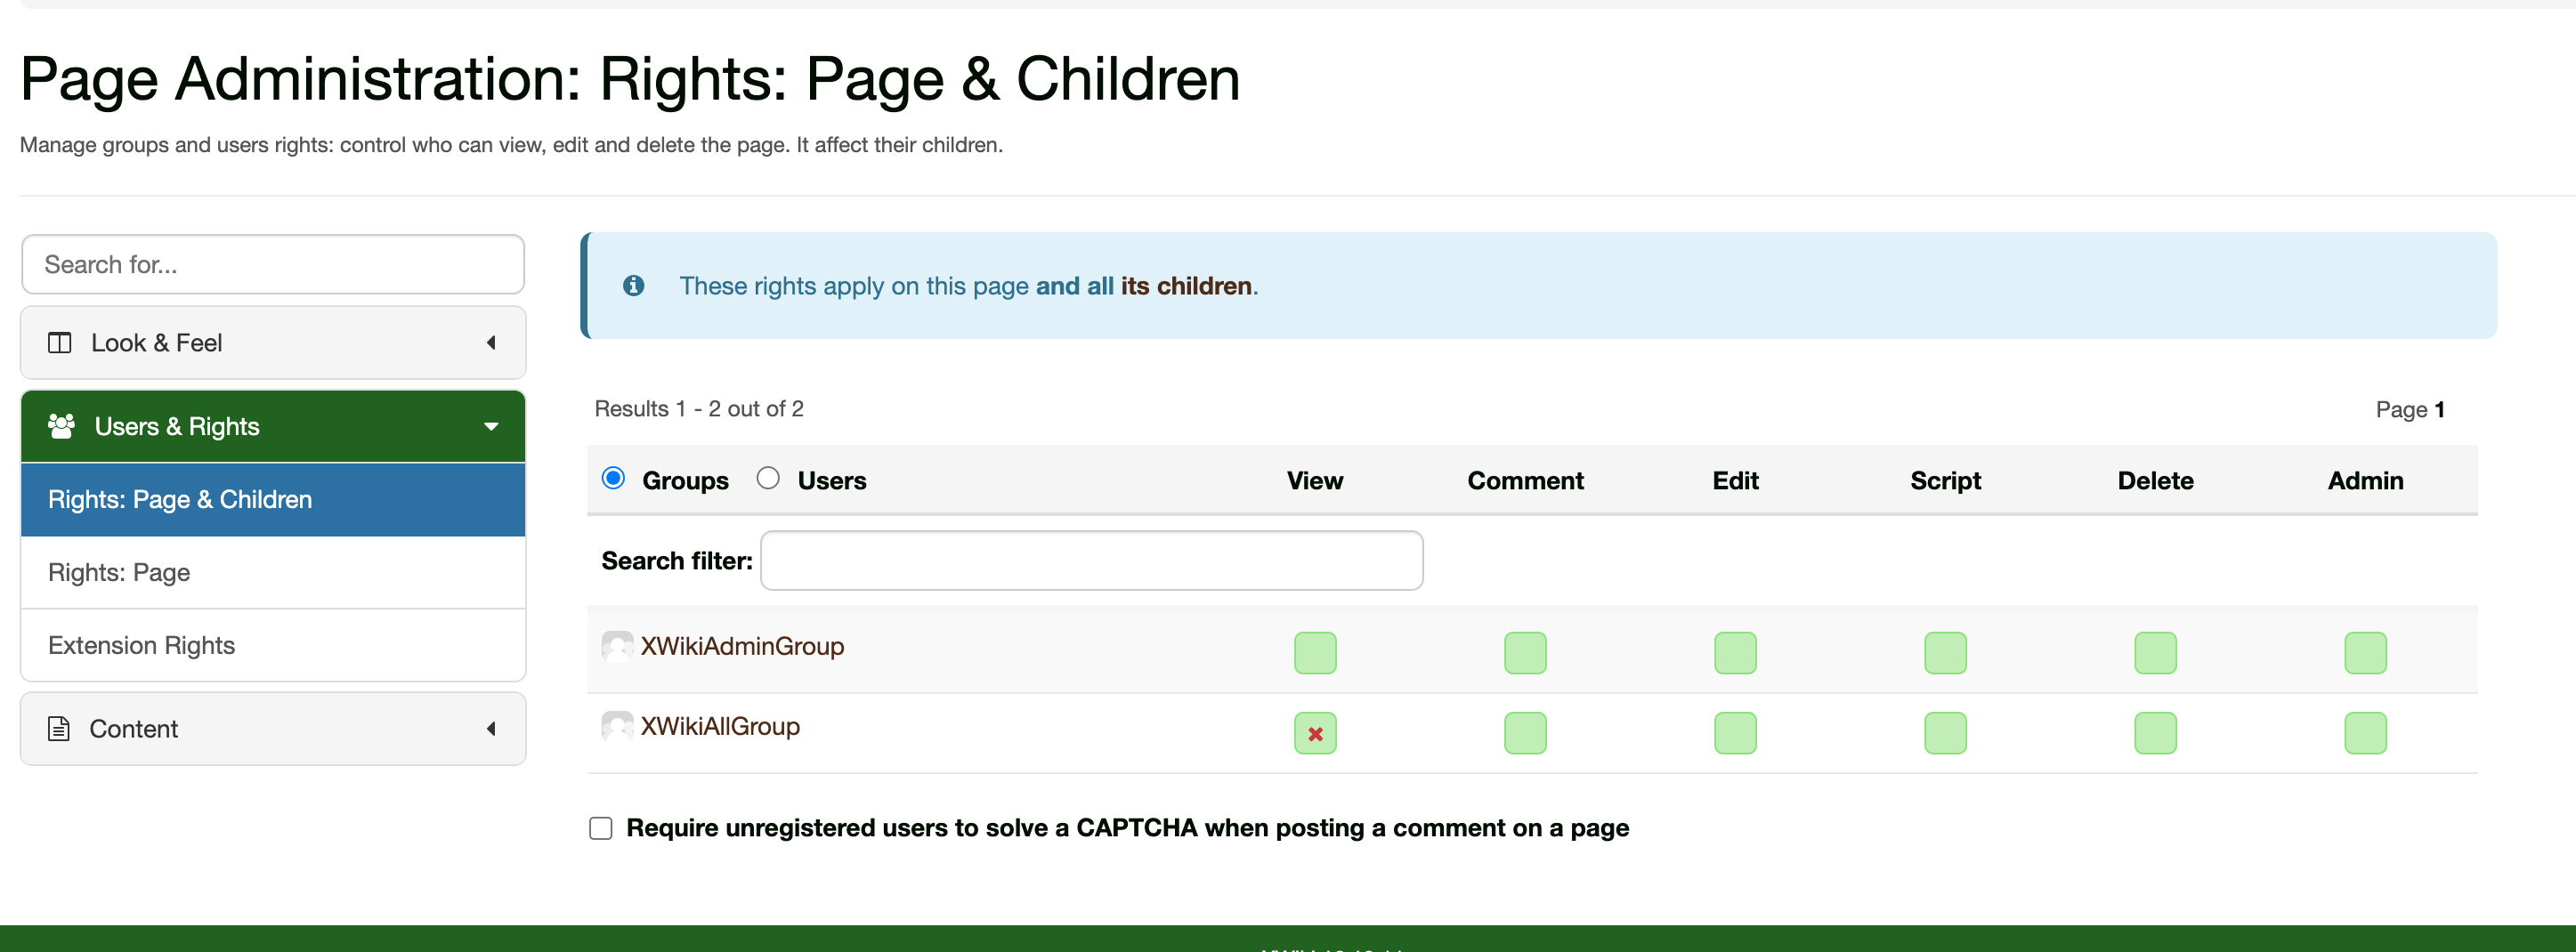Collapse the Users & Rights section
This screenshot has height=952, width=2576.
[490, 426]
